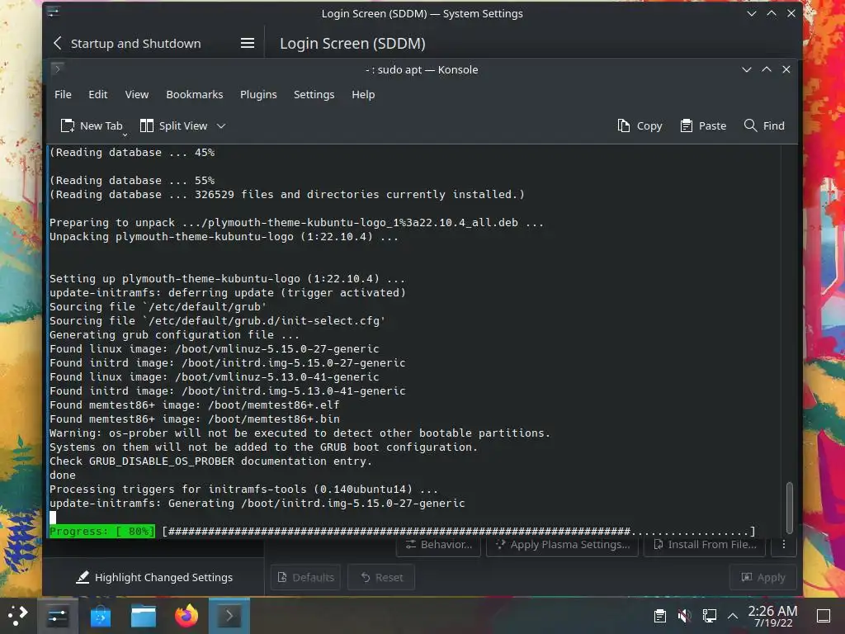The image size is (845, 634).
Task: Expand the Split View dropdown arrow
Action: coord(221,126)
